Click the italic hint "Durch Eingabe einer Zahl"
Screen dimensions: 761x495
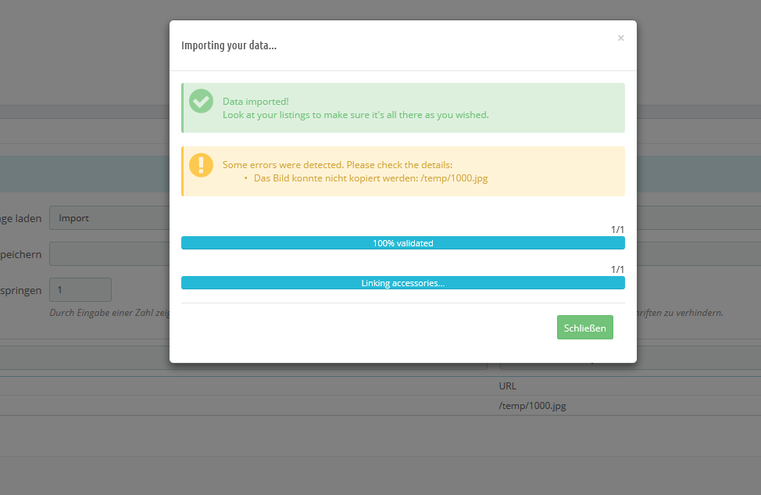(109, 313)
